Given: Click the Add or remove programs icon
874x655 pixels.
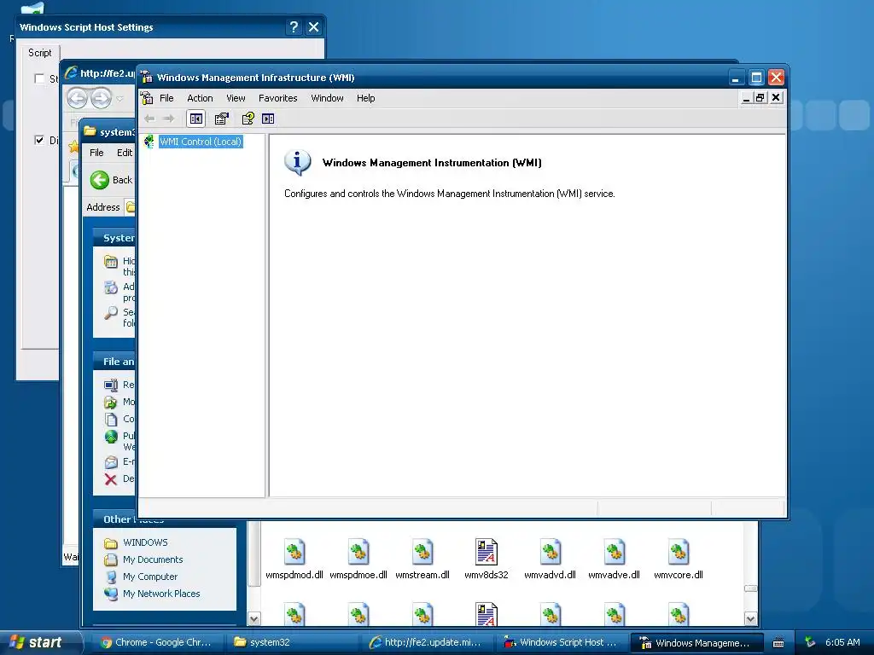Looking at the screenshot, I should point(111,287).
